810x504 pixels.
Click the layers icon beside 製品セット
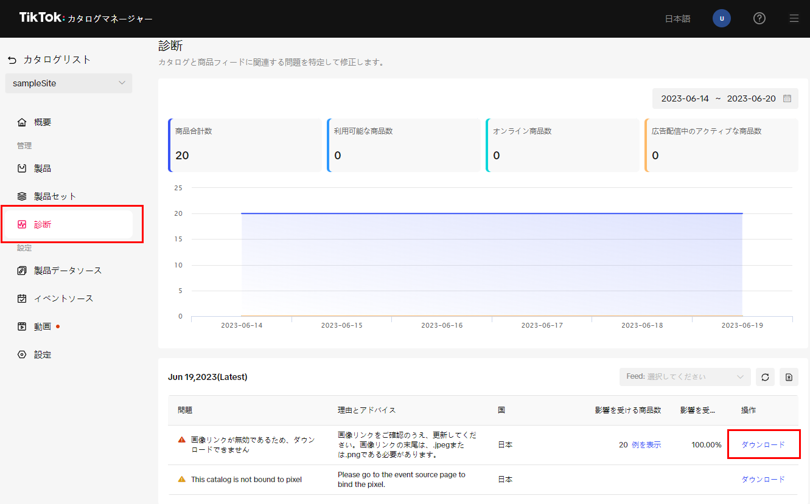(x=22, y=196)
